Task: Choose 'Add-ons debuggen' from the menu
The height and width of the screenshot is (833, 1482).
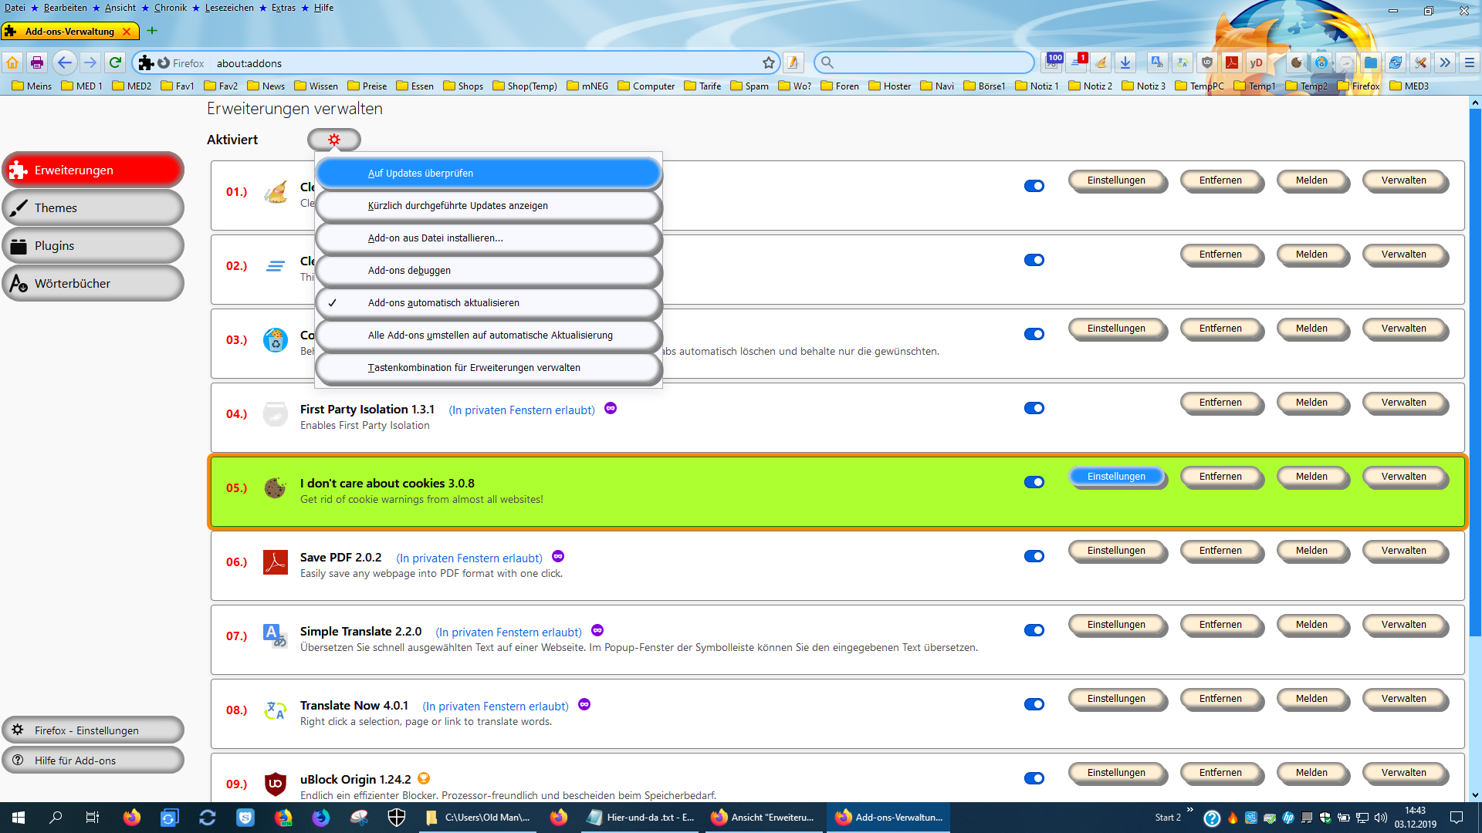Action: click(x=489, y=270)
